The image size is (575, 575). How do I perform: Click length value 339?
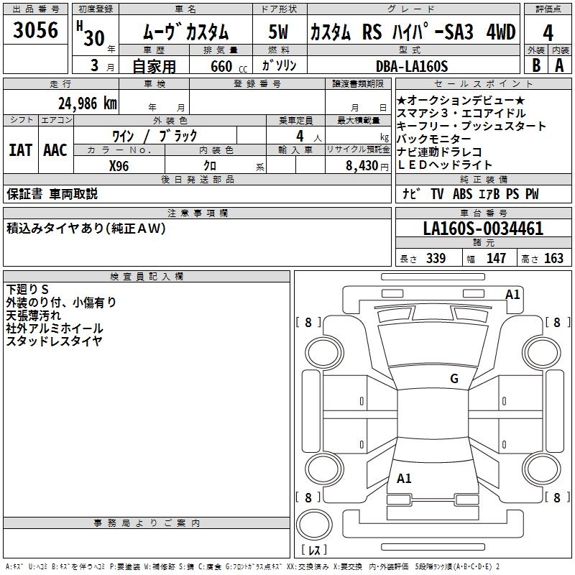436,259
